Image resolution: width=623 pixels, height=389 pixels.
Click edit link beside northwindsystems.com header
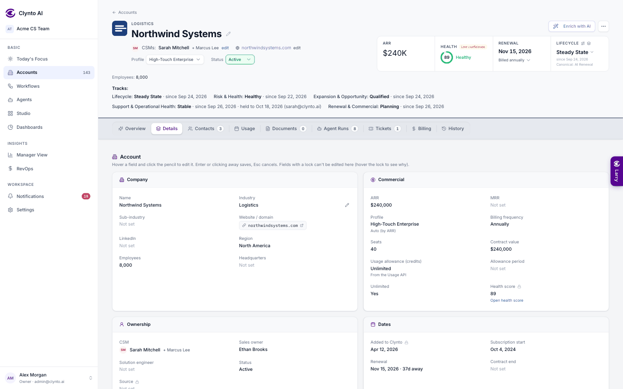click(297, 48)
